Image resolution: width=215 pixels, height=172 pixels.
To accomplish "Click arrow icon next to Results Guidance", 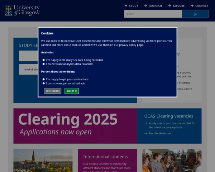I will point(146,133).
